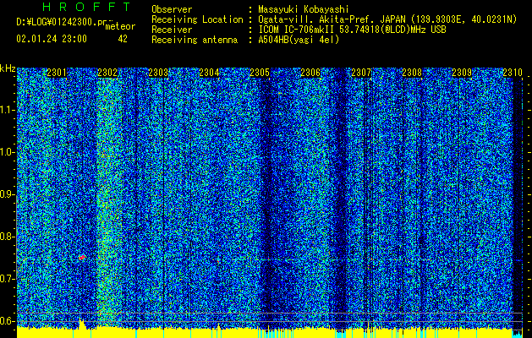Click the 'meteor' label

click(x=120, y=26)
